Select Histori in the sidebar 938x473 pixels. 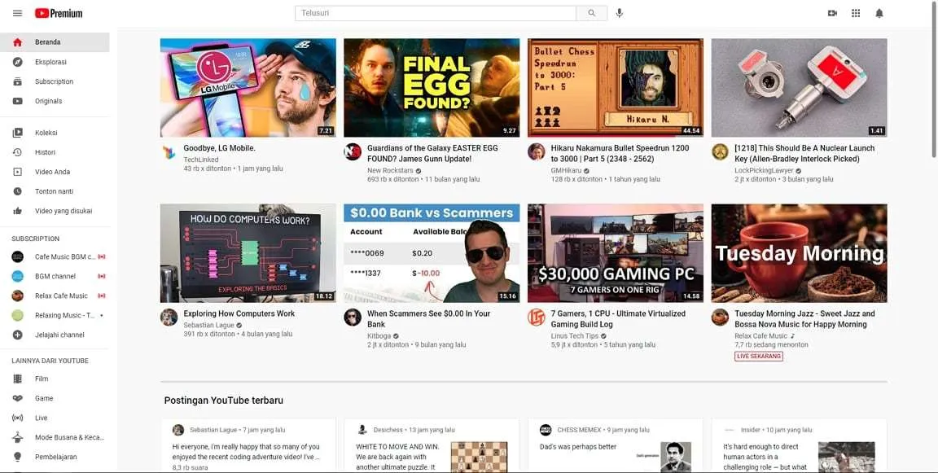coord(55,152)
